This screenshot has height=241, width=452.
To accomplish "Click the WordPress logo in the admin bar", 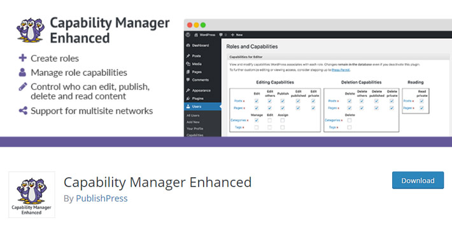I will point(188,34).
